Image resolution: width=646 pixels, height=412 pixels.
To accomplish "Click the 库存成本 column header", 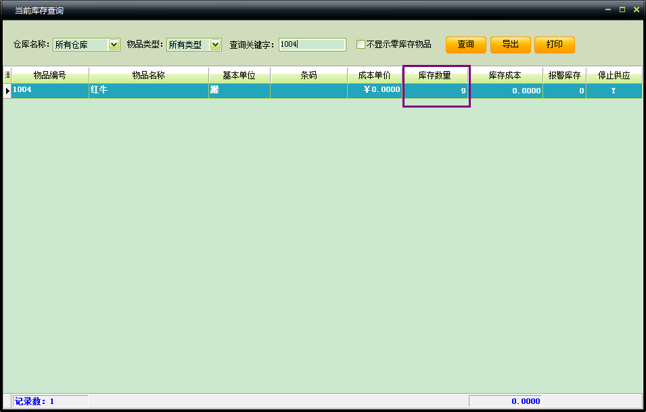I will tap(505, 75).
